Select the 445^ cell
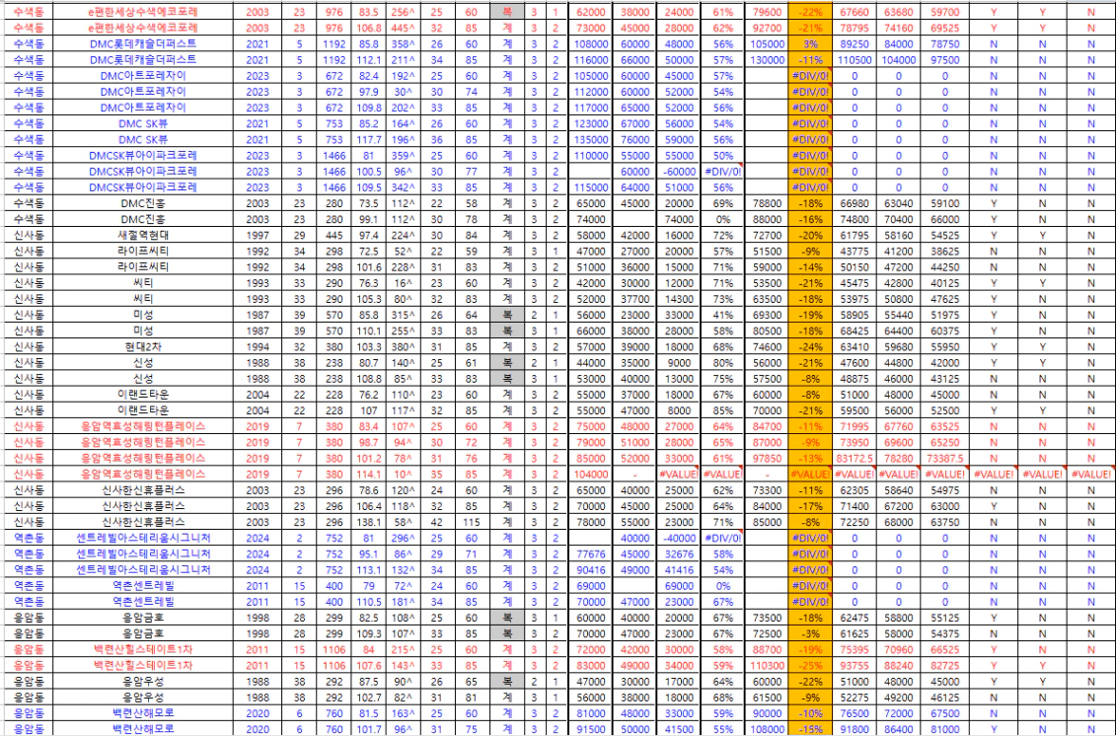 (x=403, y=29)
